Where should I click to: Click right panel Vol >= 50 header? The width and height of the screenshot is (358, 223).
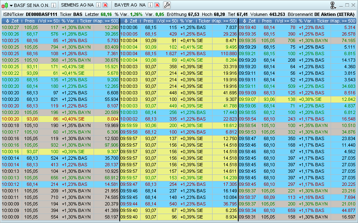286,21
